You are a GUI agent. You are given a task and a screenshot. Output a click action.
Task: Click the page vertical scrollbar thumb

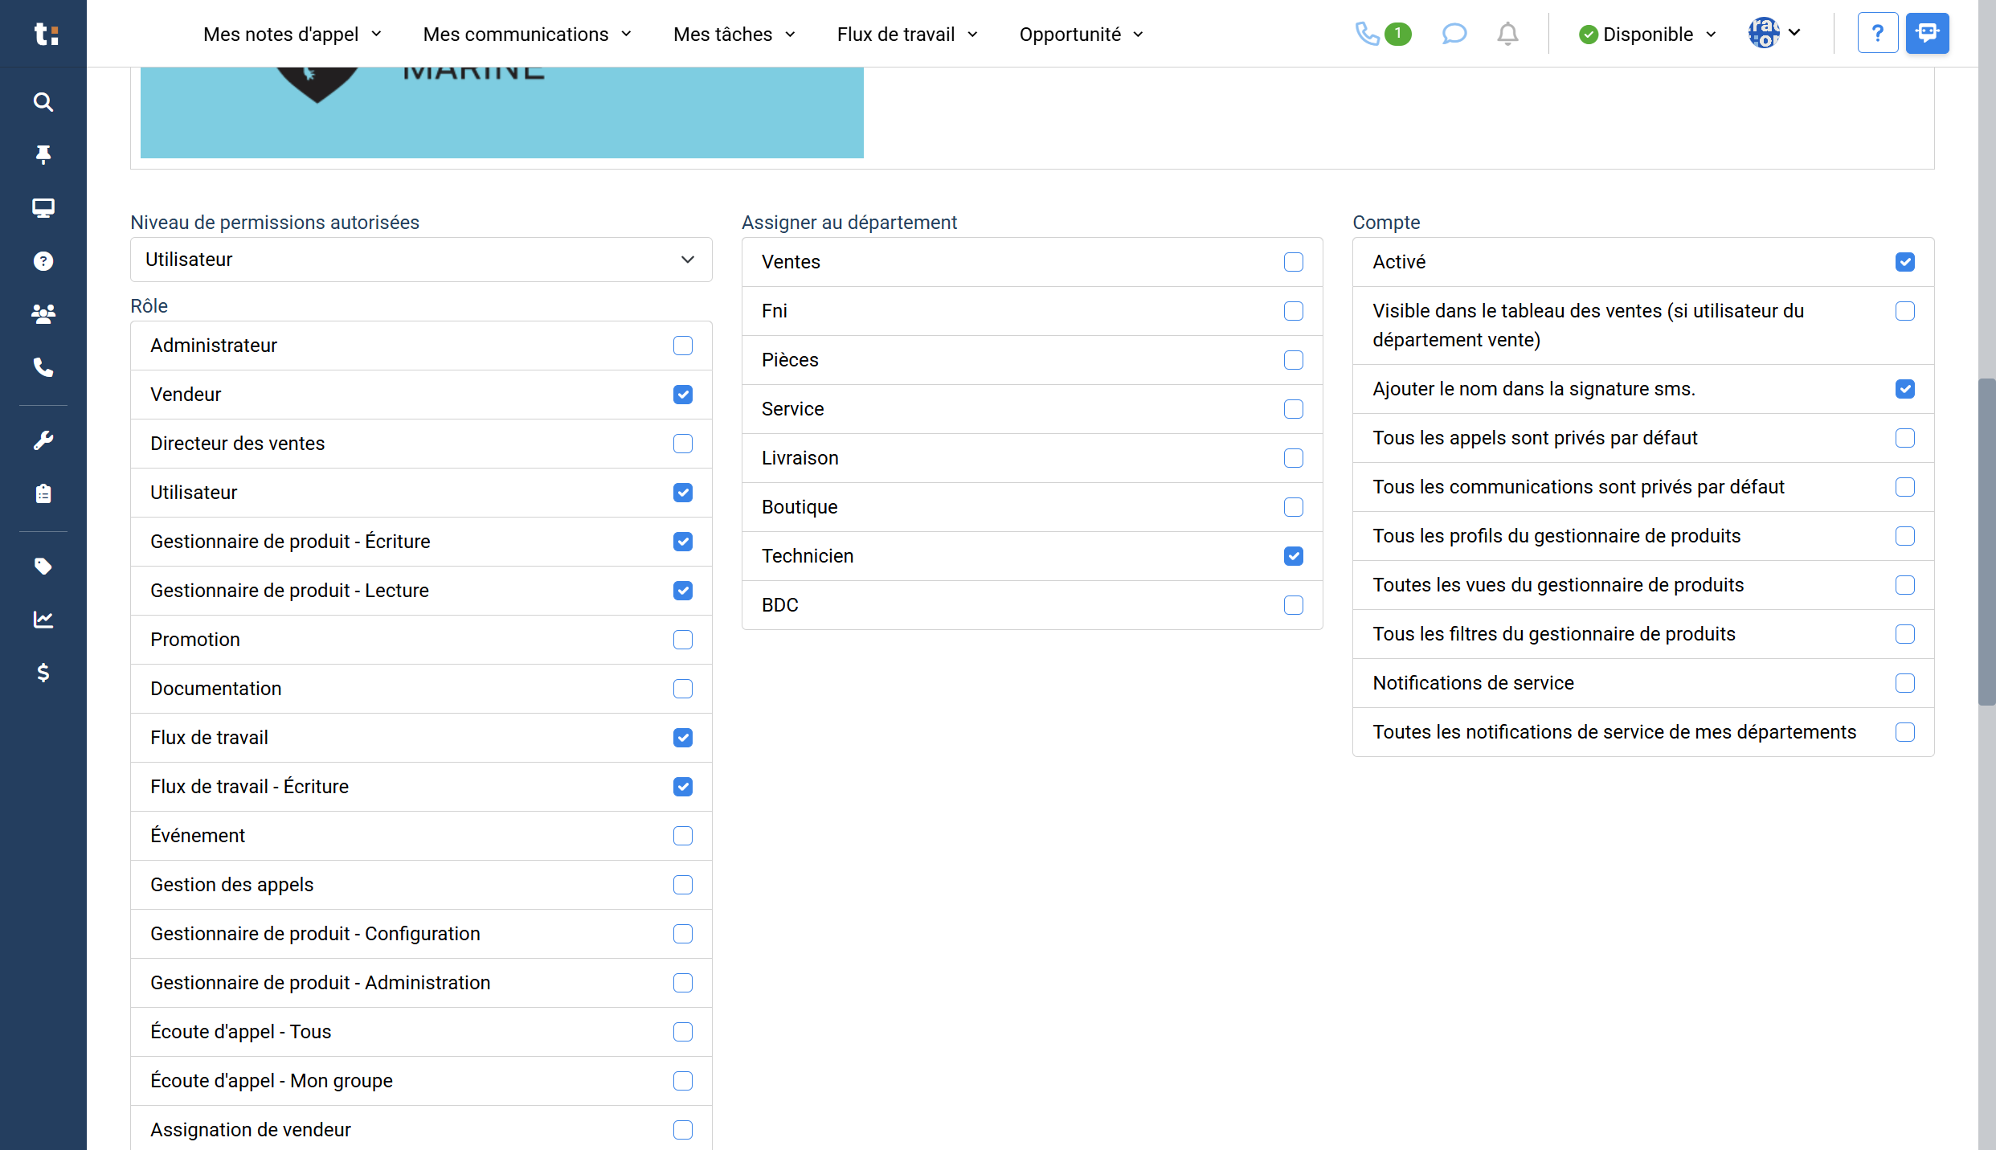(x=1986, y=541)
